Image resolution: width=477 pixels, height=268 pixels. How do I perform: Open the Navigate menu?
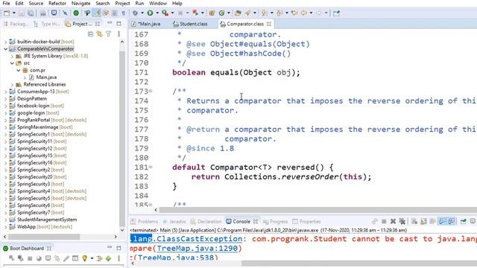point(81,3)
